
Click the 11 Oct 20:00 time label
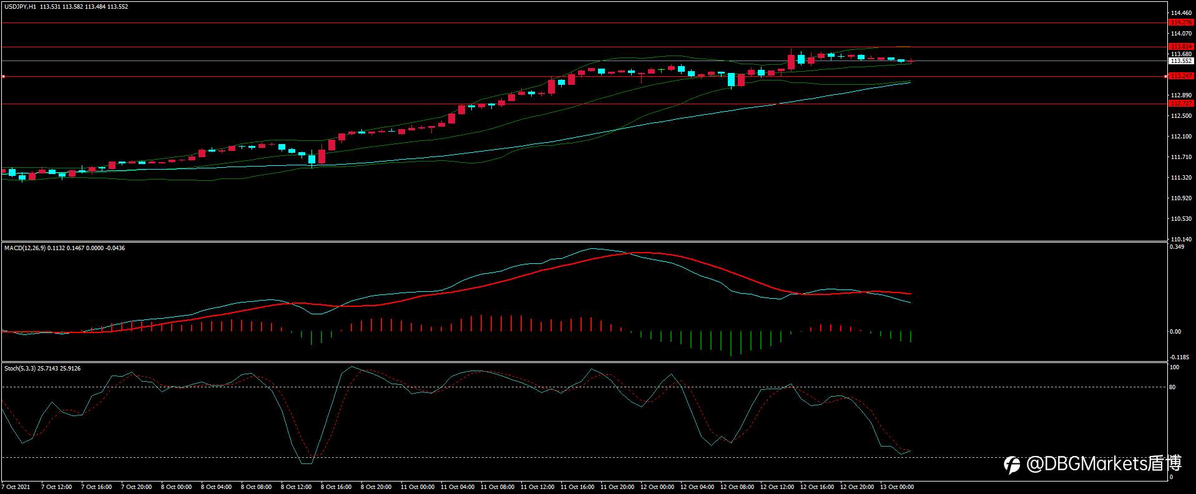tap(617, 487)
